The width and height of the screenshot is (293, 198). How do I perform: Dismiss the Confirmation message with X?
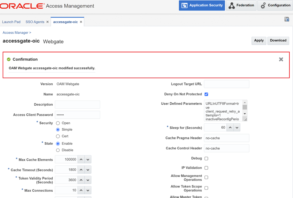click(x=281, y=59)
